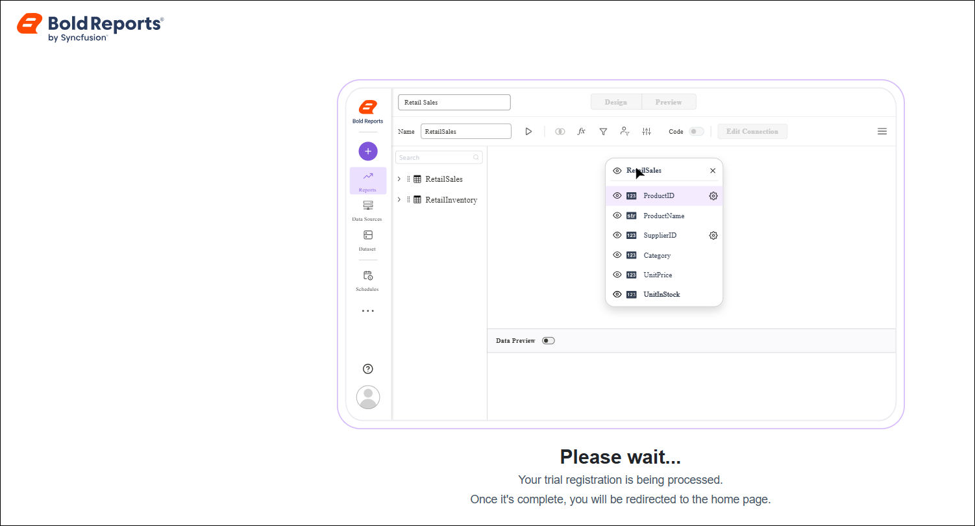Image resolution: width=975 pixels, height=526 pixels.
Task: Click the SupplierID column name
Action: (660, 236)
